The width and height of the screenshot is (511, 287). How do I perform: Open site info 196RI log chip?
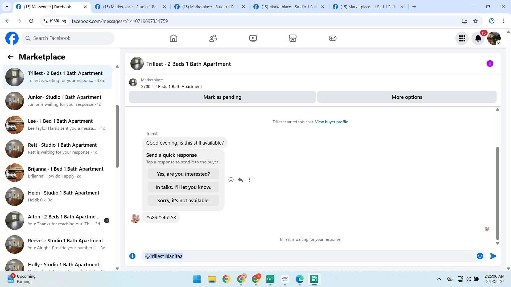coord(55,21)
